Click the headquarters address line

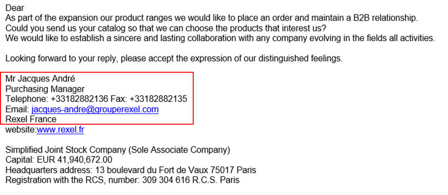tap(131, 170)
